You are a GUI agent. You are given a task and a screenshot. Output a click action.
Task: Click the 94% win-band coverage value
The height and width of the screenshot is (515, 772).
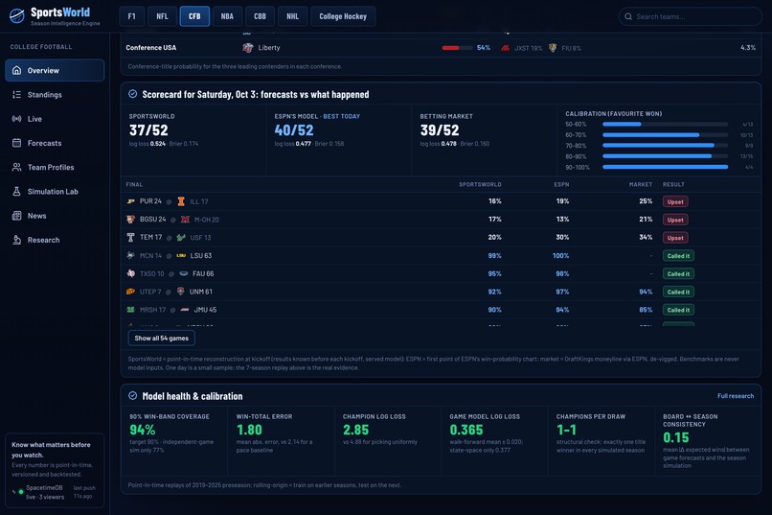[143, 430]
